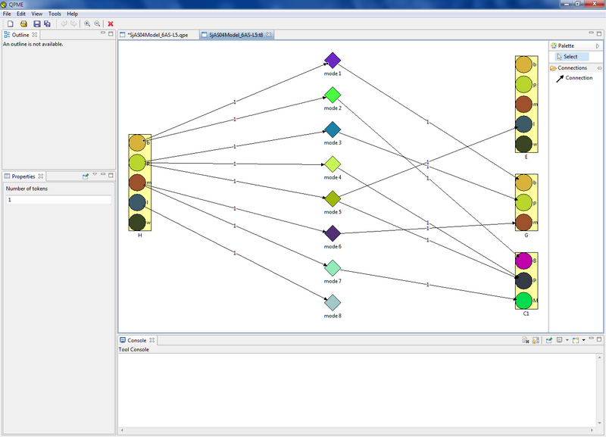The height and width of the screenshot is (437, 606).
Task: Minimize the Outline panel
Action: [102, 34]
